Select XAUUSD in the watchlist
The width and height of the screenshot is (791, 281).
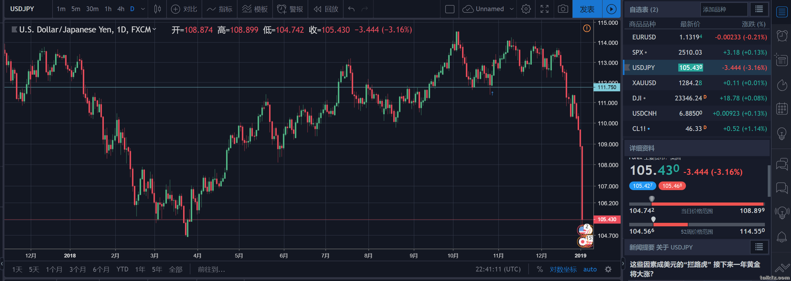697,83
